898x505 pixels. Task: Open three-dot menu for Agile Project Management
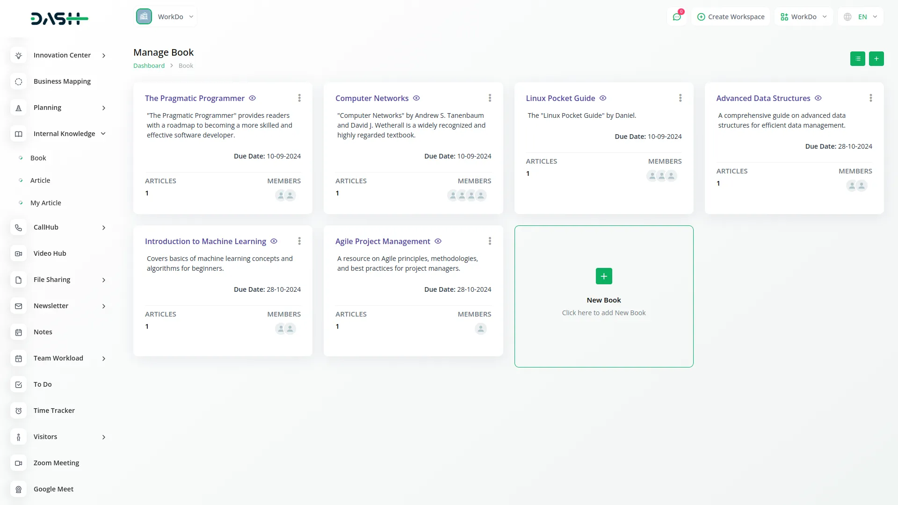click(490, 241)
